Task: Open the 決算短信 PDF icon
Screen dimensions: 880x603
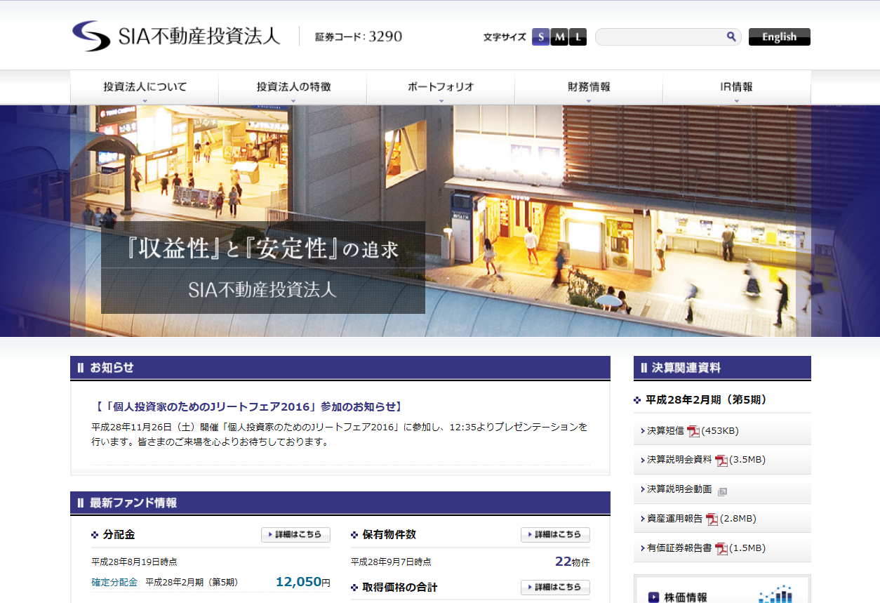Action: 693,431
